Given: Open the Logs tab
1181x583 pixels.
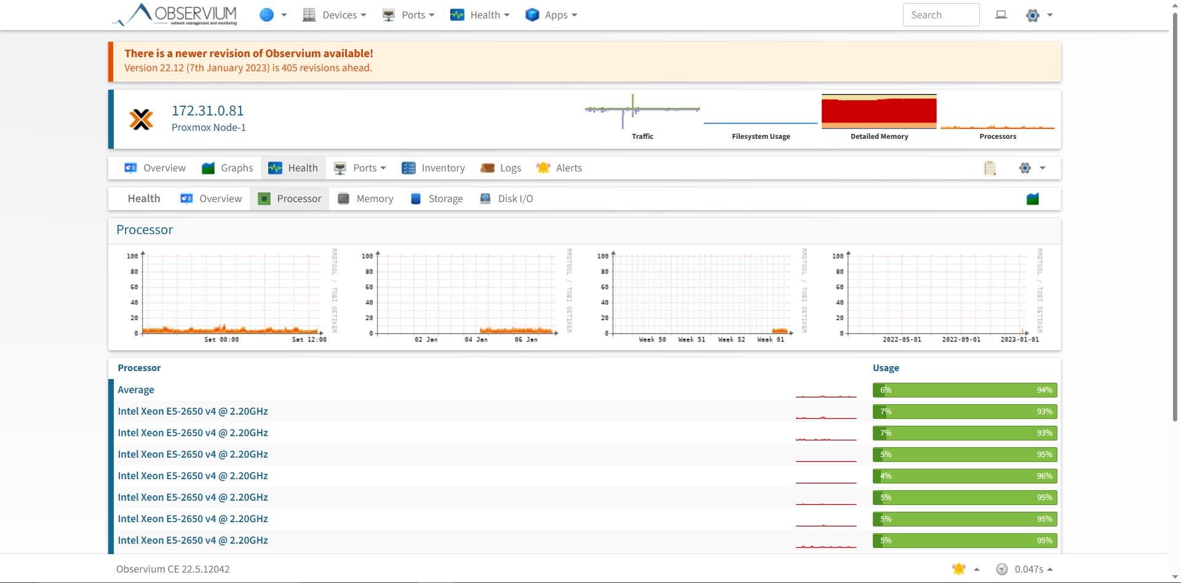Looking at the screenshot, I should coord(501,168).
